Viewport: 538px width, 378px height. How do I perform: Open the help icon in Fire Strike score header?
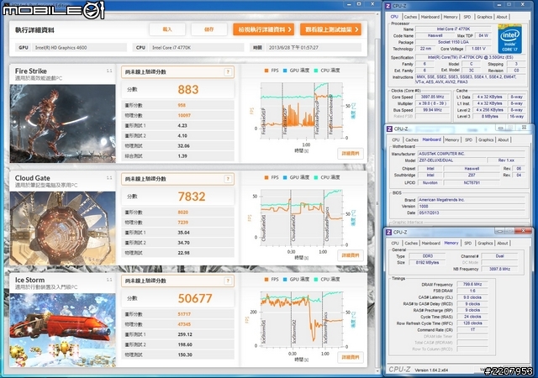[x=228, y=71]
